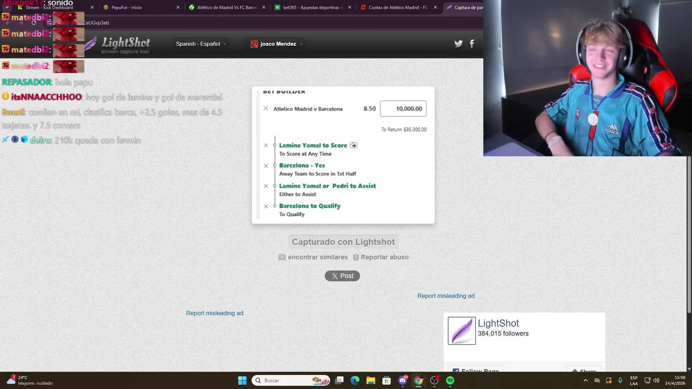Close the Cuotas de Atlético Madrid tab
Screen dimensions: 692x389
pyautogui.click(x=435, y=8)
